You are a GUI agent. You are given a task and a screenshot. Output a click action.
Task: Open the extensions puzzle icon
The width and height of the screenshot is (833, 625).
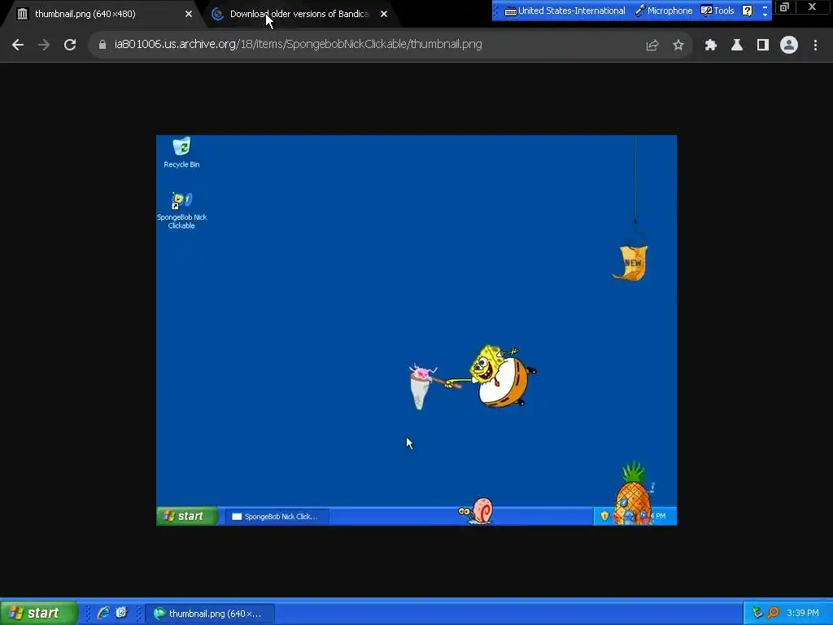tap(711, 46)
